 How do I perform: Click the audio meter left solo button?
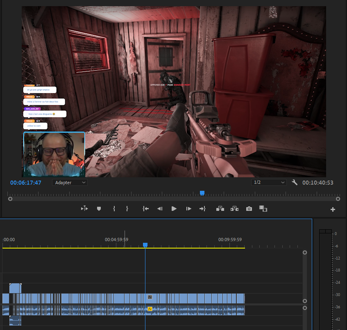[322, 231]
